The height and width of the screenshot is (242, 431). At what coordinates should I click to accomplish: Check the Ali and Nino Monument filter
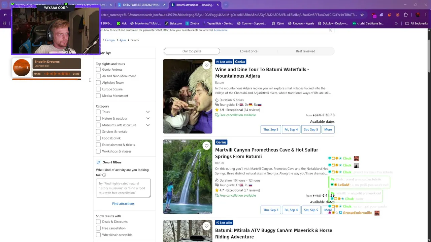[98, 76]
